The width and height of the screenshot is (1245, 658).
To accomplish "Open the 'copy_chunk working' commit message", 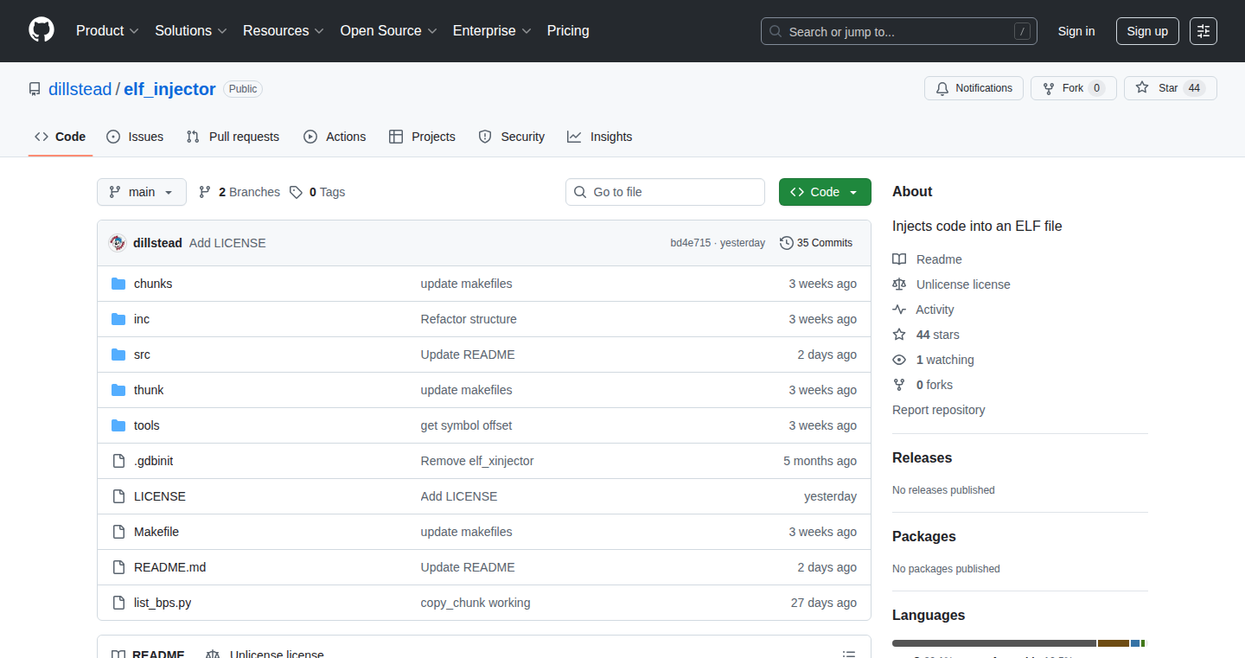I will point(476,603).
